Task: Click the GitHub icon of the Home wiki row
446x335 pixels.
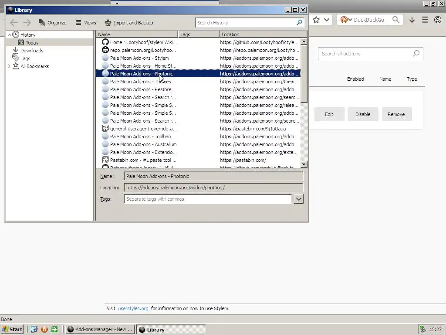Action: coord(105,42)
